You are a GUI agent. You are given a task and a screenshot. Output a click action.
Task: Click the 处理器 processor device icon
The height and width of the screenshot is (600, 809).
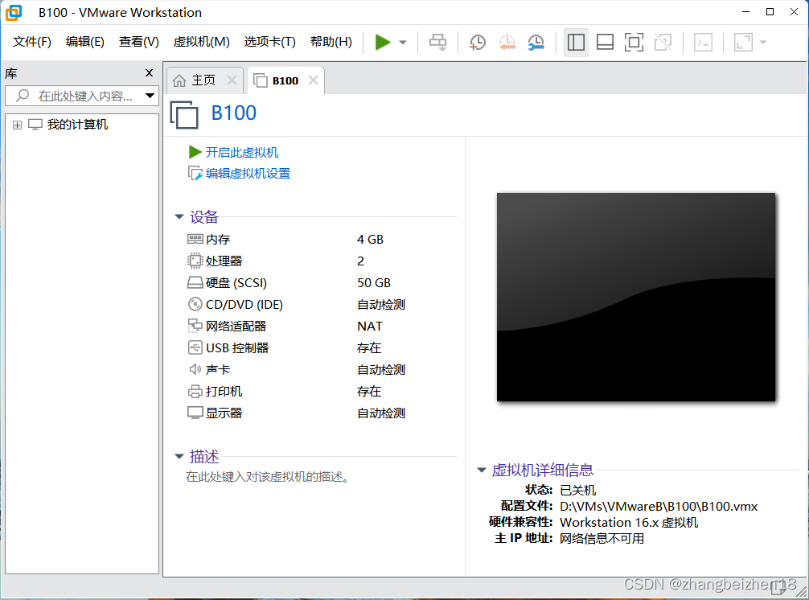click(x=195, y=261)
